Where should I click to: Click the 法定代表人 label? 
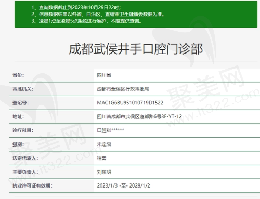[25, 158]
